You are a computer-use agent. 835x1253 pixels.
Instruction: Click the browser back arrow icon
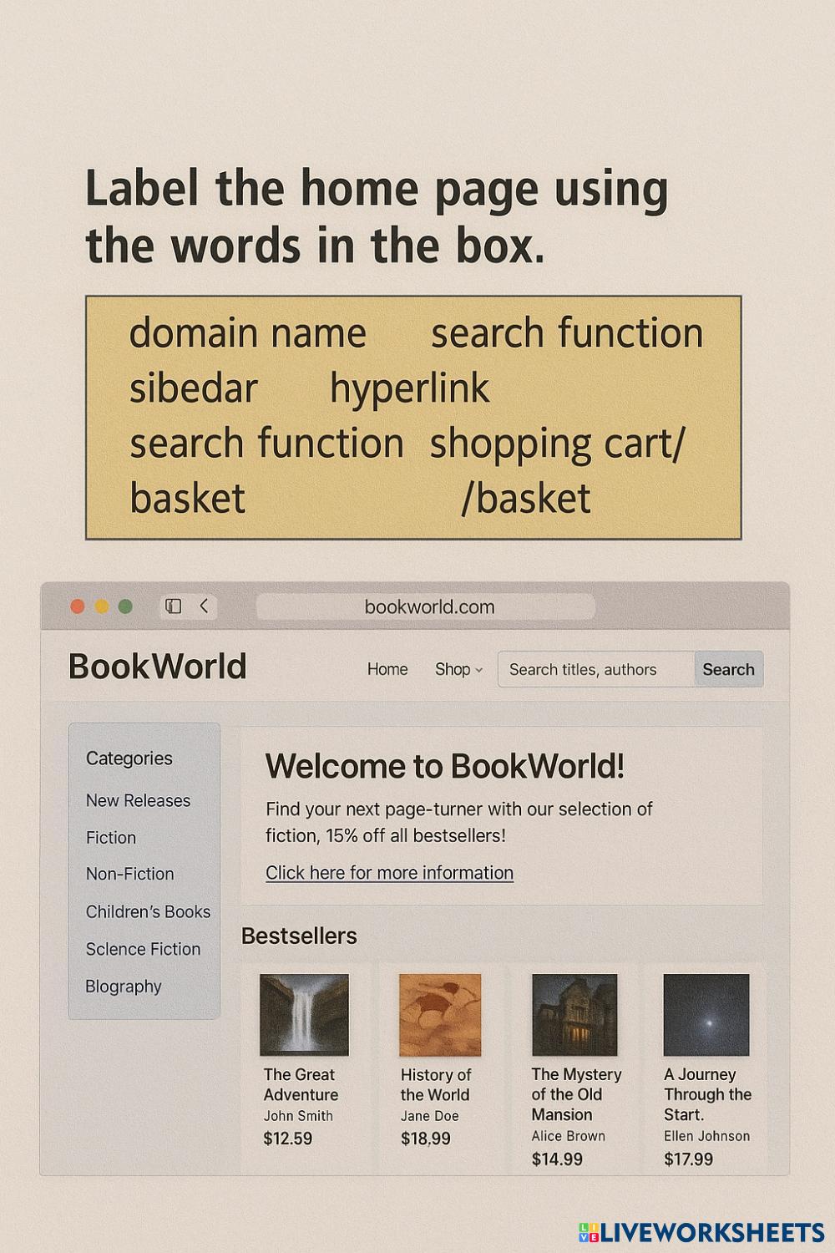[204, 606]
